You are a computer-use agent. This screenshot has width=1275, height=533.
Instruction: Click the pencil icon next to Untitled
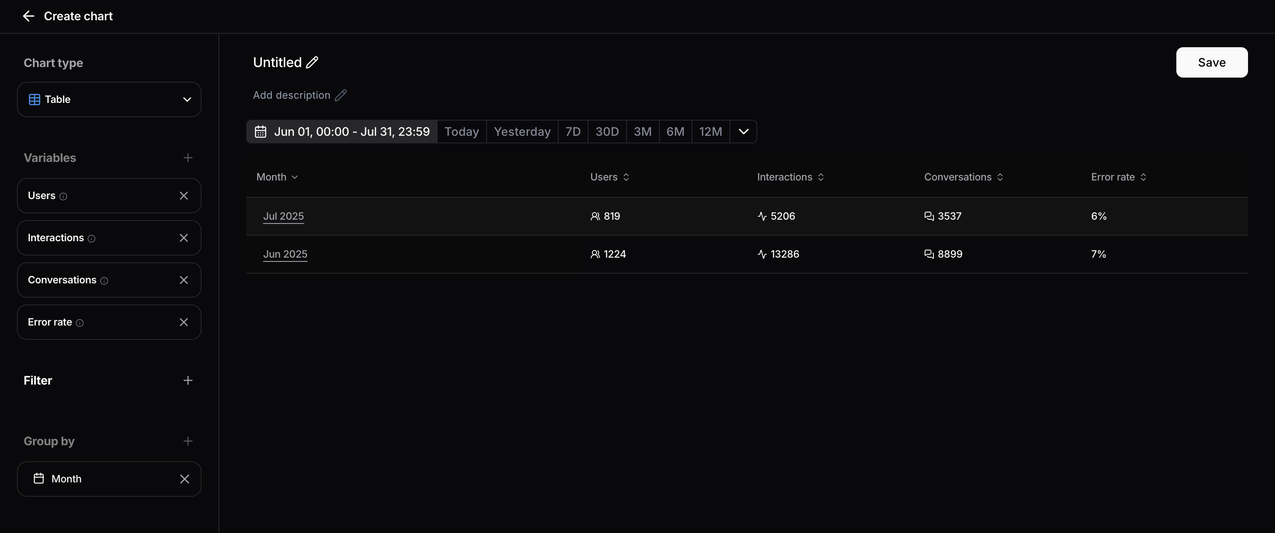point(312,62)
